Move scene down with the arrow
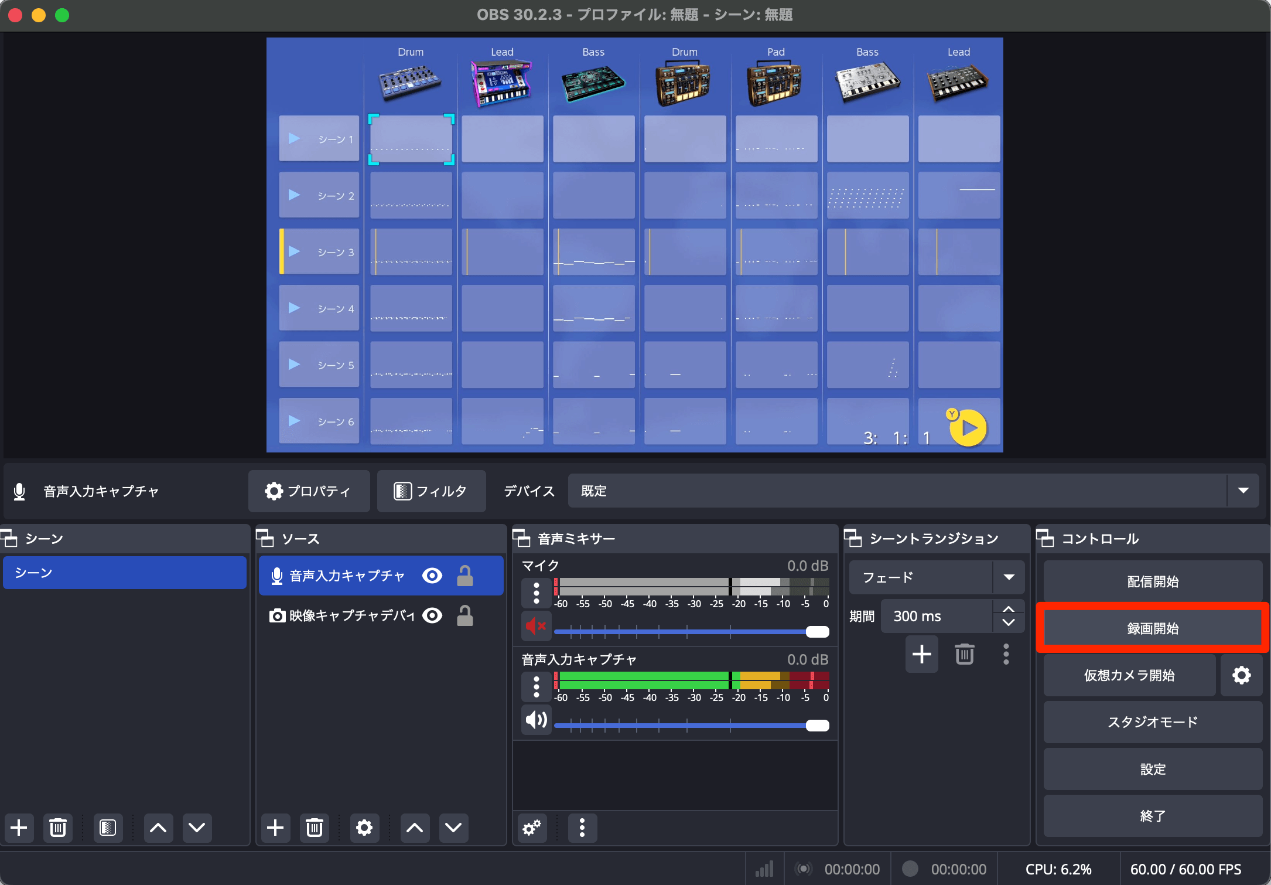 click(x=197, y=828)
